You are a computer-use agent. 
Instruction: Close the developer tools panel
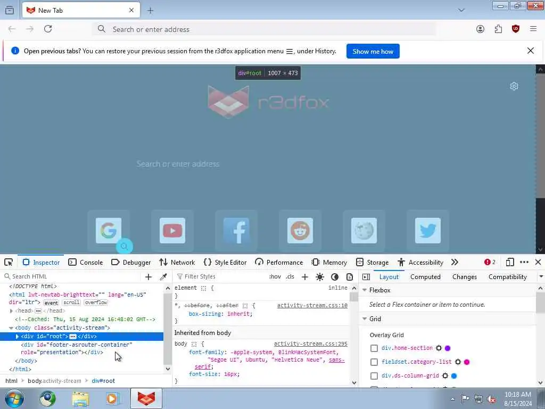538,262
